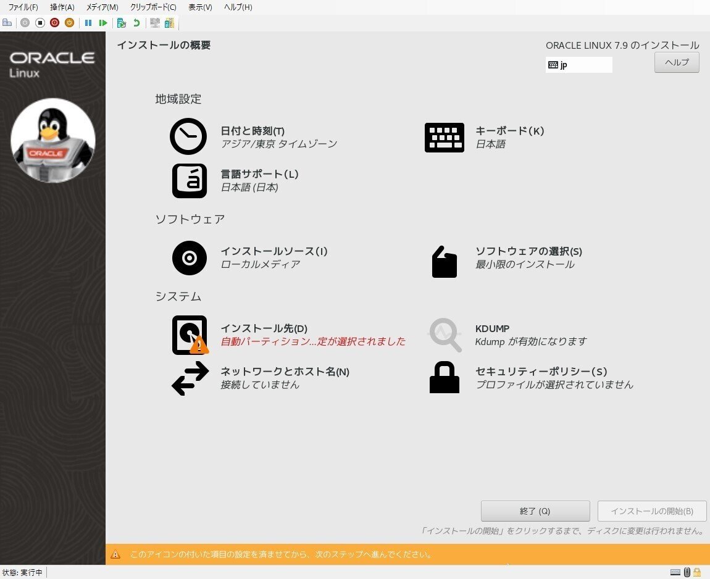710x579 pixels.
Task: Click the インストールの開始(B) button
Action: pos(652,511)
